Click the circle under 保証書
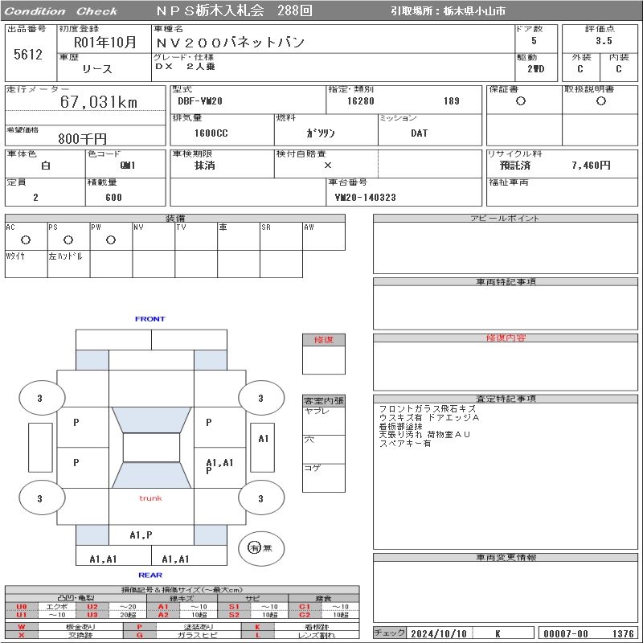 (x=520, y=101)
